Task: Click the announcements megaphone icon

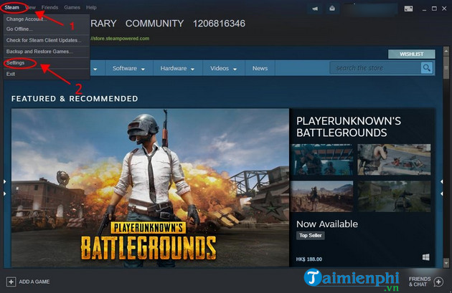Action: (315, 9)
